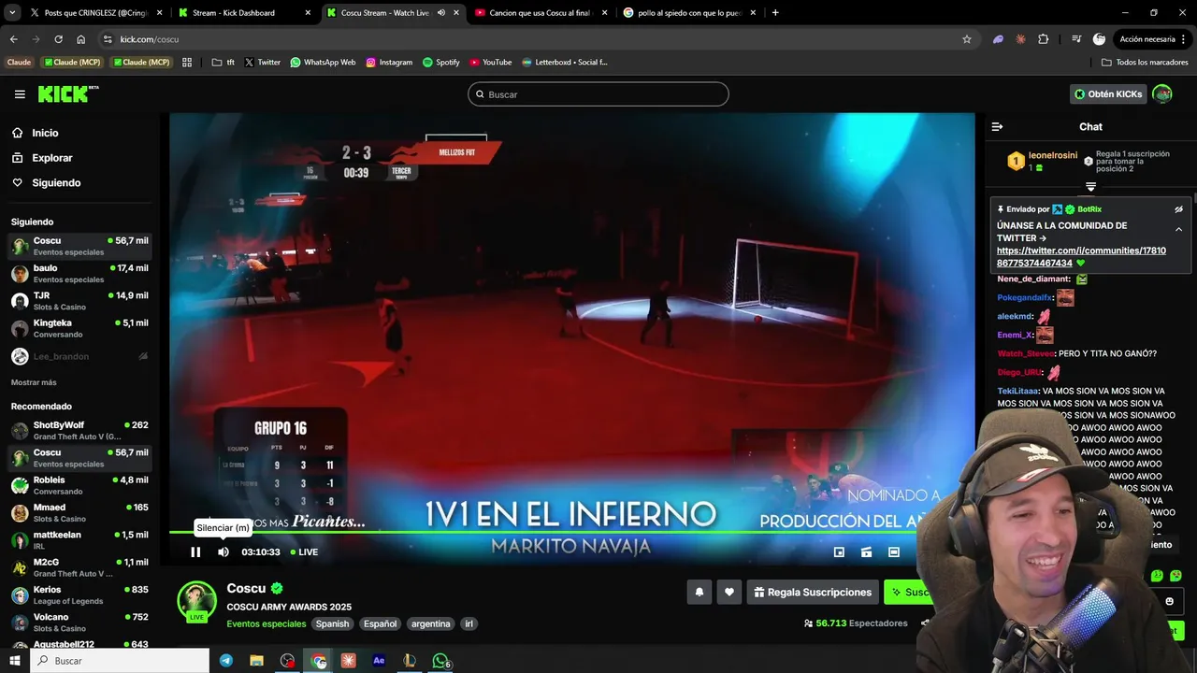Click the Watch_Steves username in chat
This screenshot has width=1197, height=673.
[1026, 353]
